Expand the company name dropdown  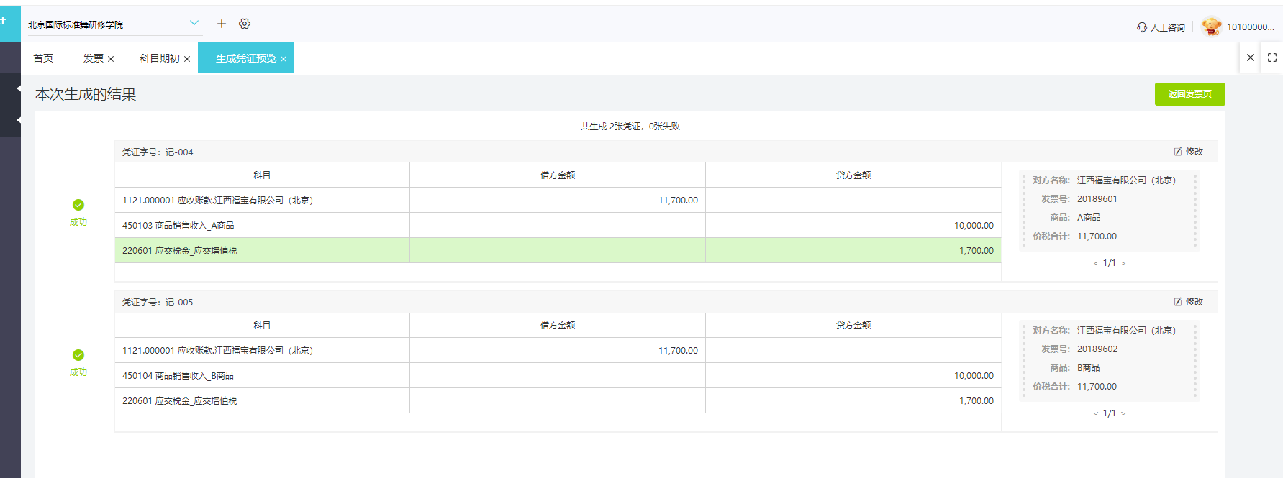194,23
